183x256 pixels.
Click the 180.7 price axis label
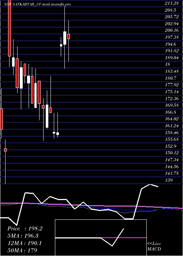coord(170,78)
